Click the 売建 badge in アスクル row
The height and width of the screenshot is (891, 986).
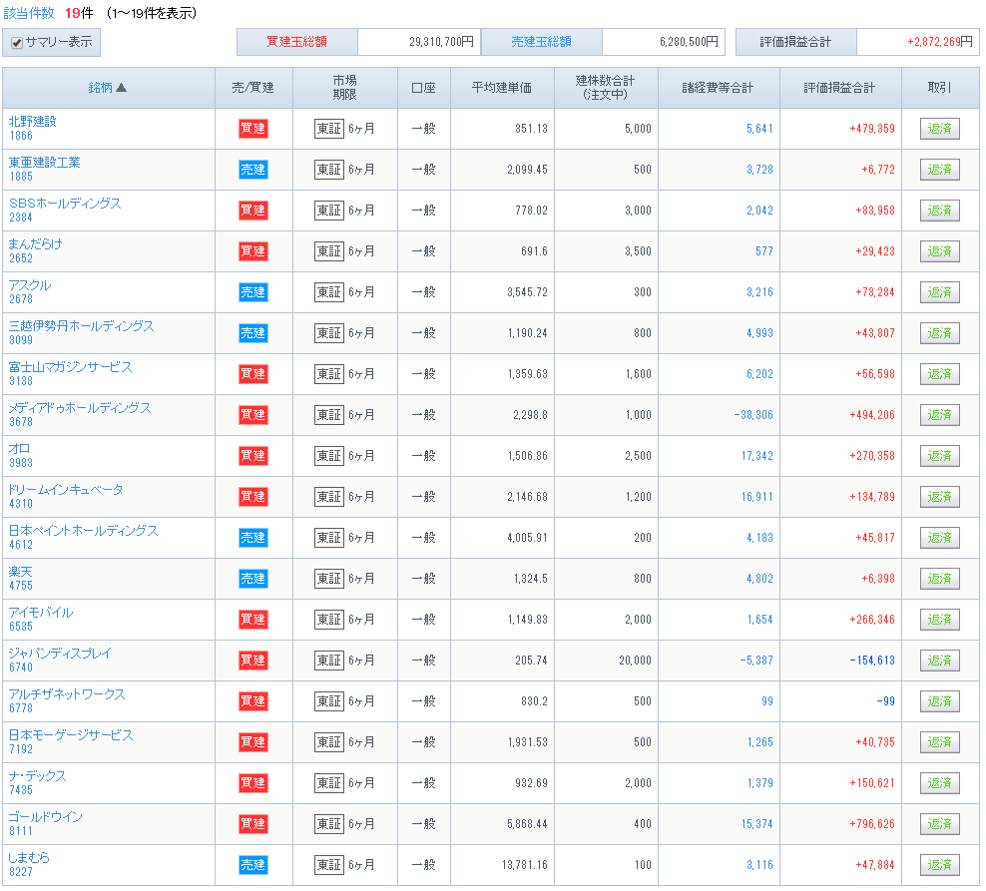pyautogui.click(x=253, y=291)
